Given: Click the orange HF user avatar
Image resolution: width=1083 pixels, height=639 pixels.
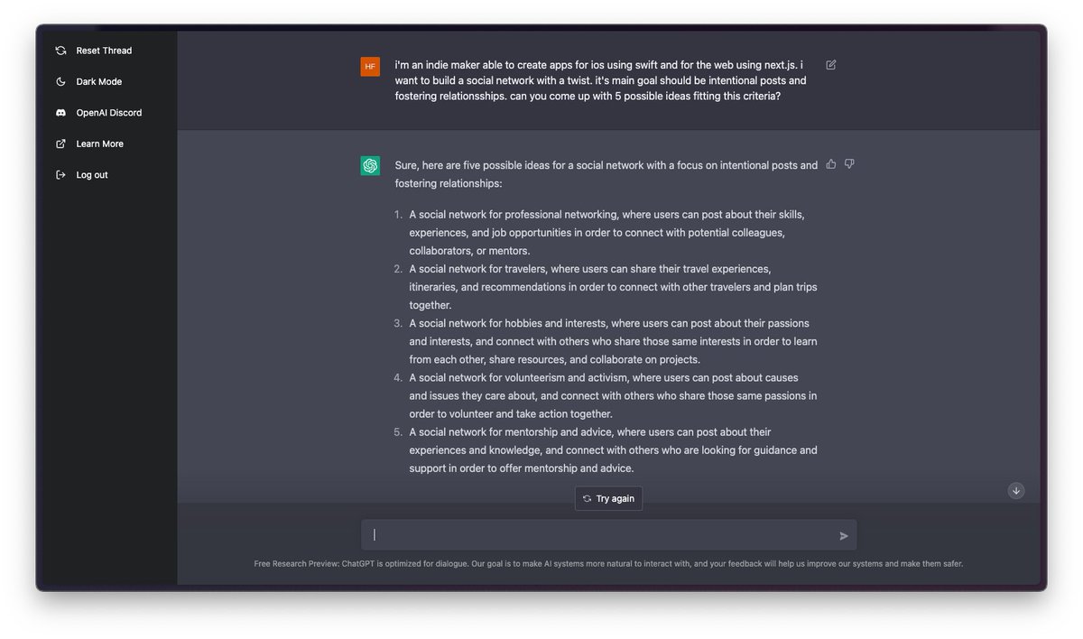Looking at the screenshot, I should pos(370,67).
